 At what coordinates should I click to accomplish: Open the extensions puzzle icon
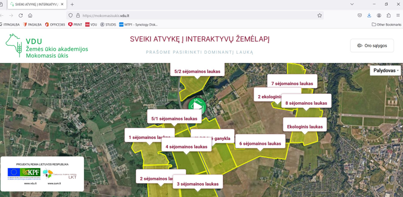click(x=388, y=15)
